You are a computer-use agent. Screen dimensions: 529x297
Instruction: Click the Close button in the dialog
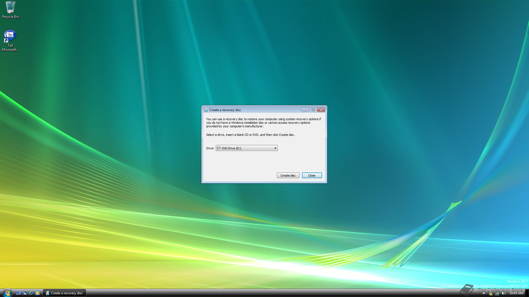point(312,175)
